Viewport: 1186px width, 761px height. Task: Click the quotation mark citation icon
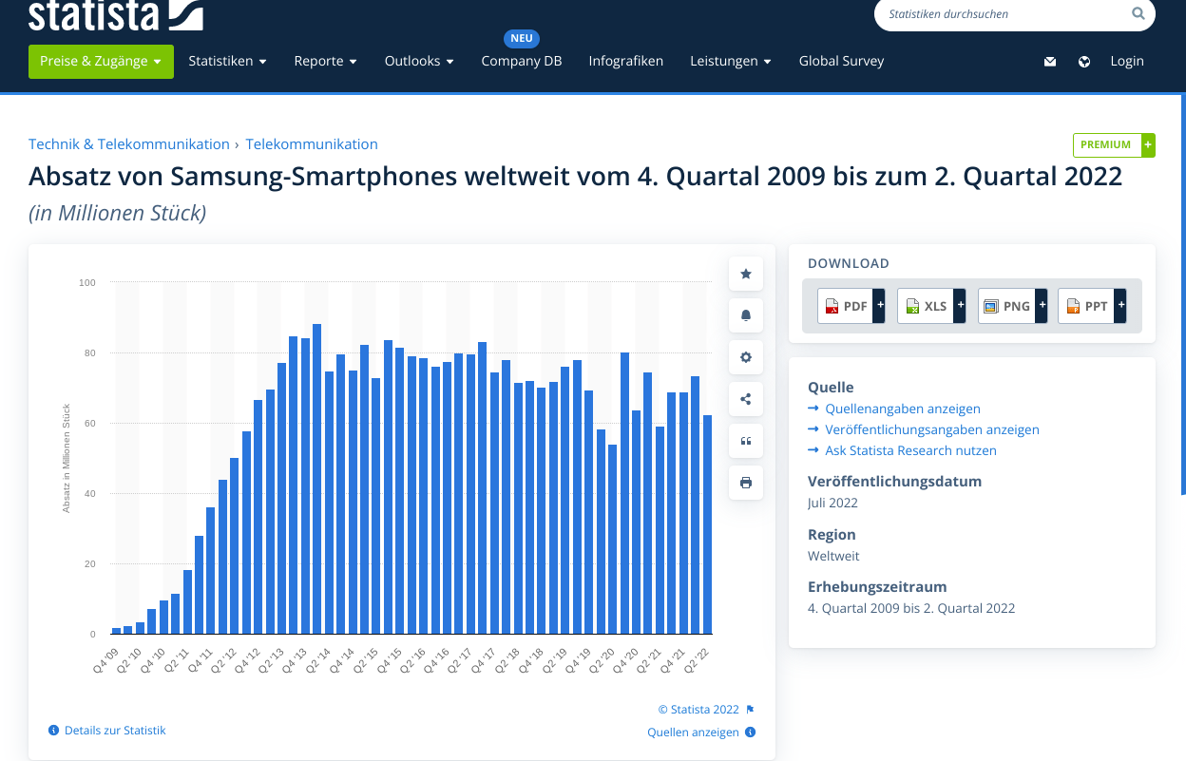coord(746,441)
